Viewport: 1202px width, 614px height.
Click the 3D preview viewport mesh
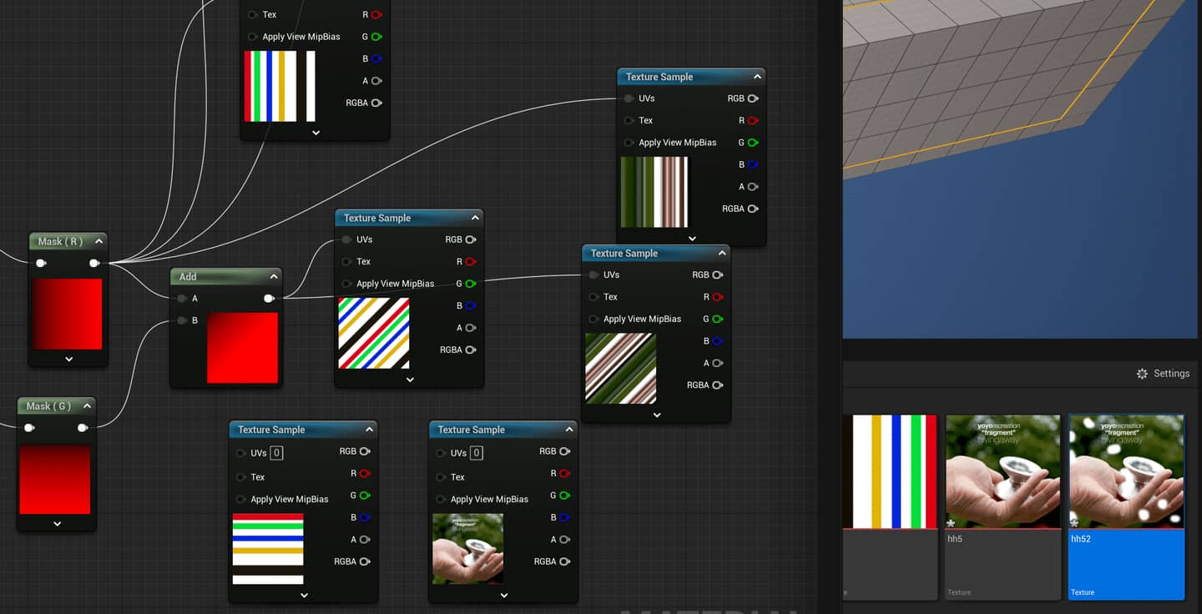pyautogui.click(x=993, y=75)
